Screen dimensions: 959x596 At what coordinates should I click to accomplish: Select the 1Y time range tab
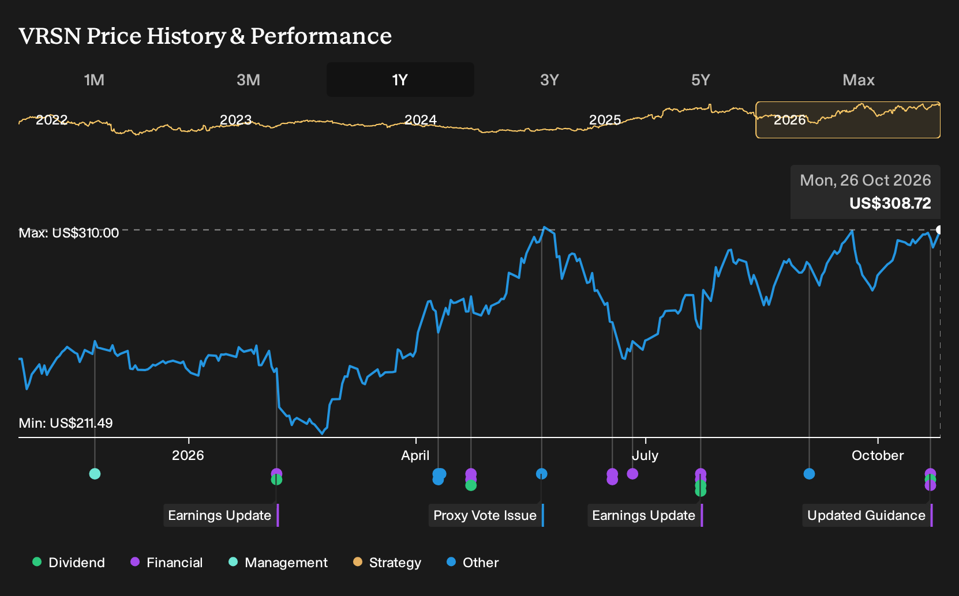400,80
